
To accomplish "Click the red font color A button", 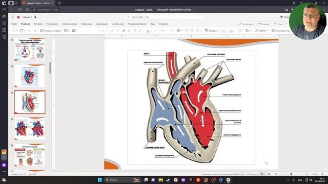I will tap(148, 31).
